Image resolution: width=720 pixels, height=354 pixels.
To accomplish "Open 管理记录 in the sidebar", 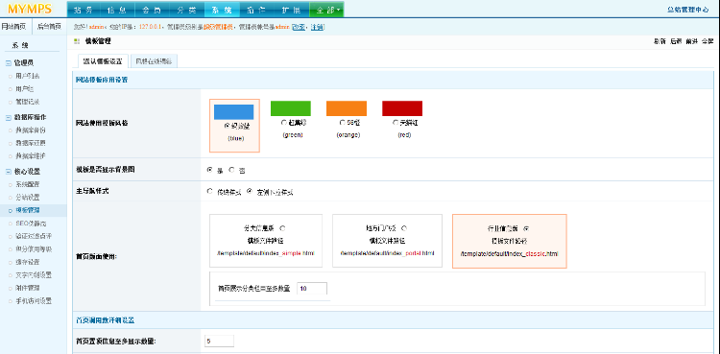I will (28, 102).
